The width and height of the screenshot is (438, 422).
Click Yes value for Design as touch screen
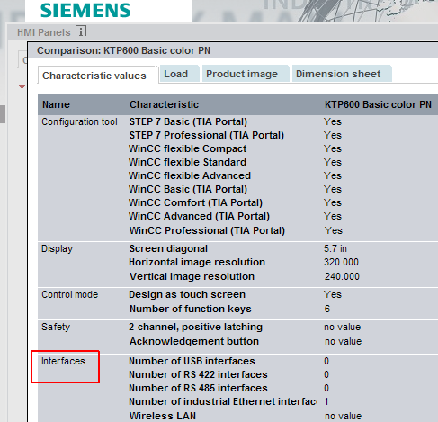333,294
